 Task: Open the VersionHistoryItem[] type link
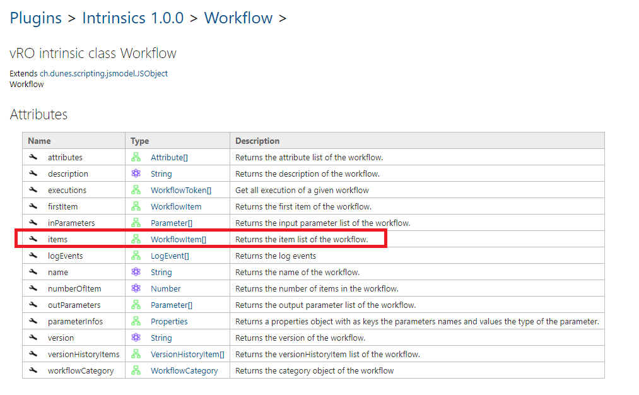click(x=187, y=354)
